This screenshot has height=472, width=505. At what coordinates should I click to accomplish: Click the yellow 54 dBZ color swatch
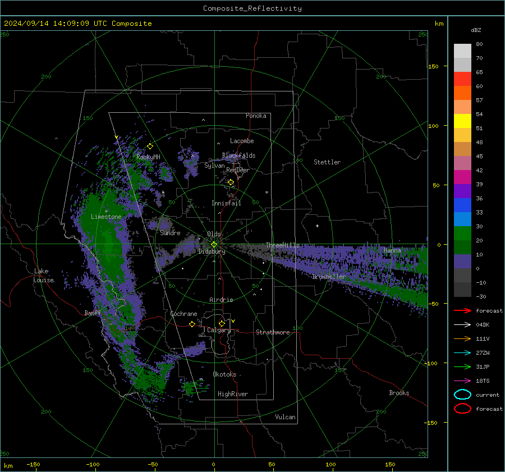tap(462, 121)
